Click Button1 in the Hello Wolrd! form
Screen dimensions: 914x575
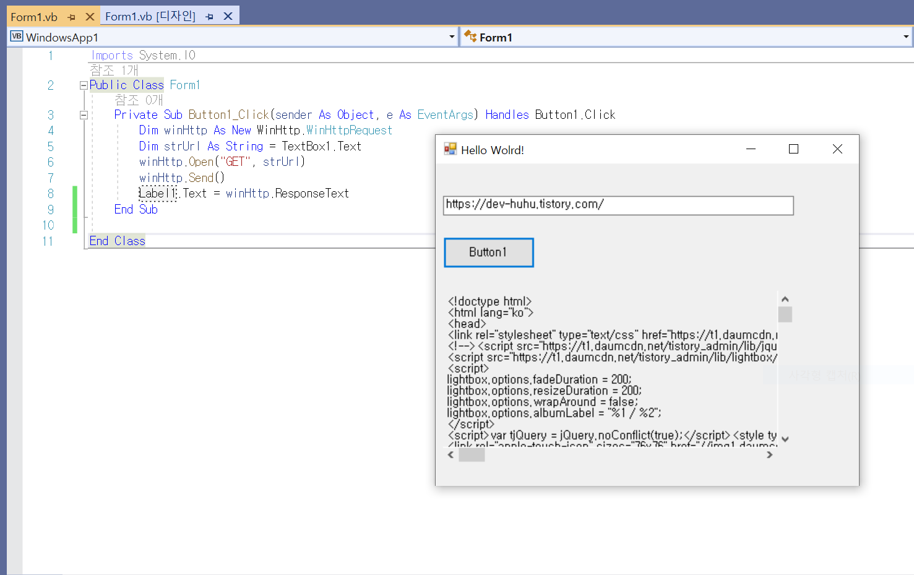(489, 253)
